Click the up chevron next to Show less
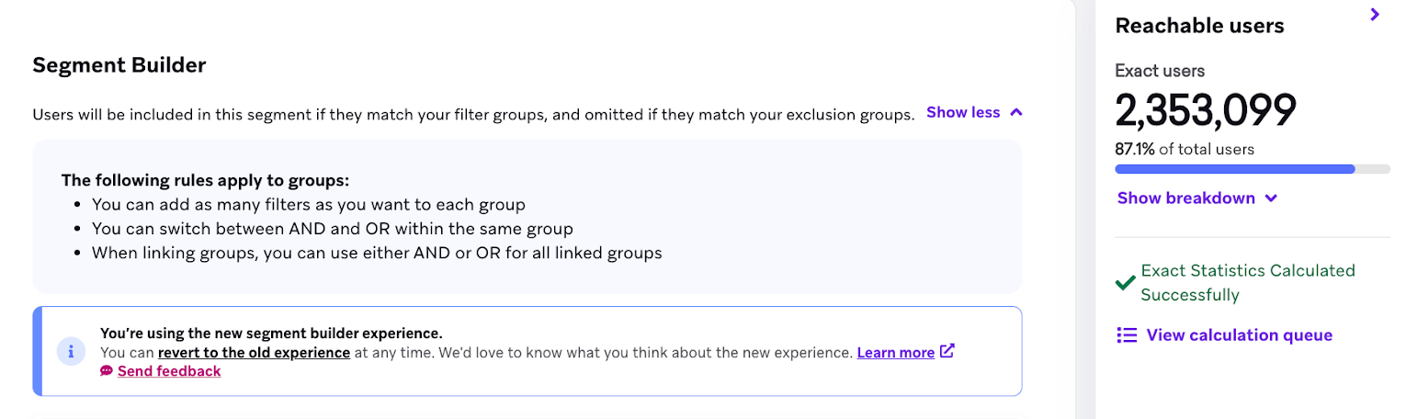 click(x=1015, y=112)
